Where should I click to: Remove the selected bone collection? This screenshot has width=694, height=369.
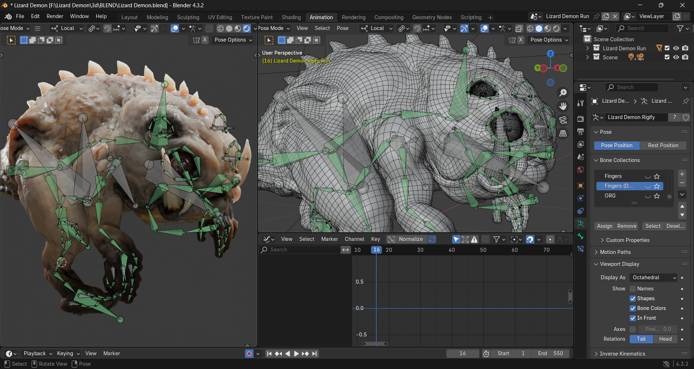coord(682,183)
